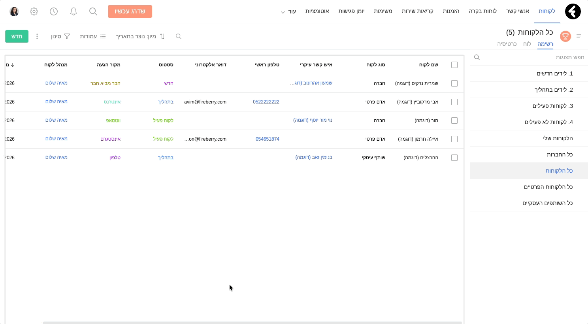Go to הזמנות navigation tab
Viewport: 588px width, 324px height.
click(x=451, y=11)
